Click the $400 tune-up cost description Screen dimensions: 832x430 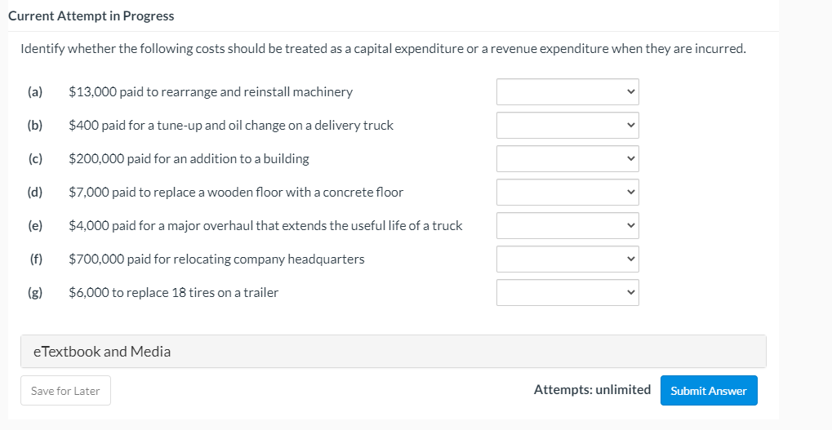231,125
